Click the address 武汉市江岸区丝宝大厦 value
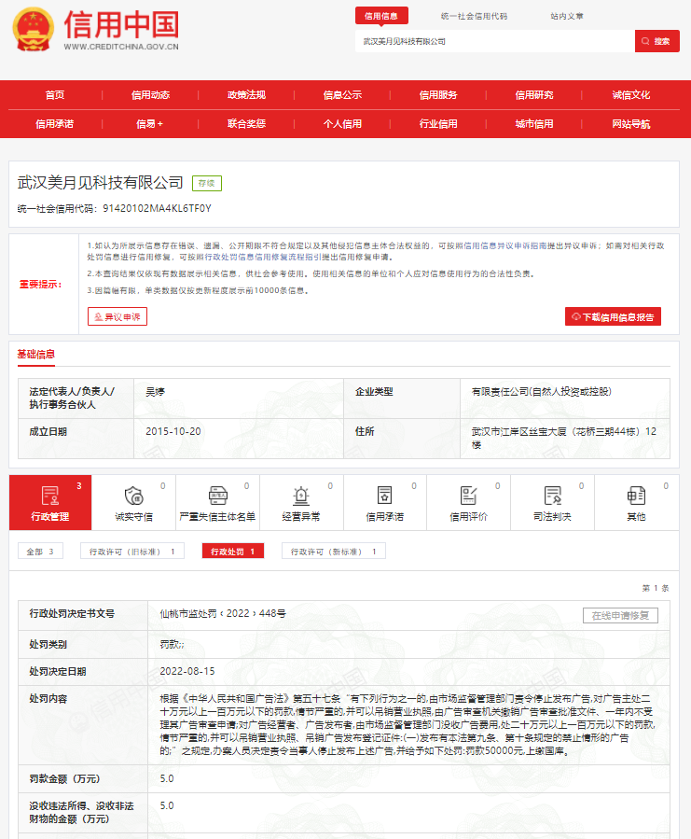This screenshot has height=839, width=691. click(563, 438)
